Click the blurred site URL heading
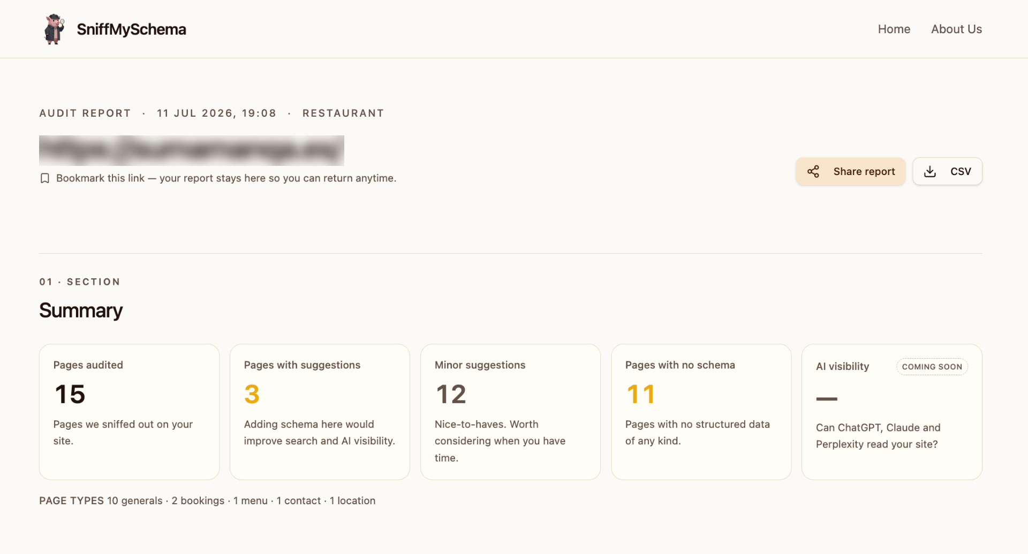 coord(192,150)
